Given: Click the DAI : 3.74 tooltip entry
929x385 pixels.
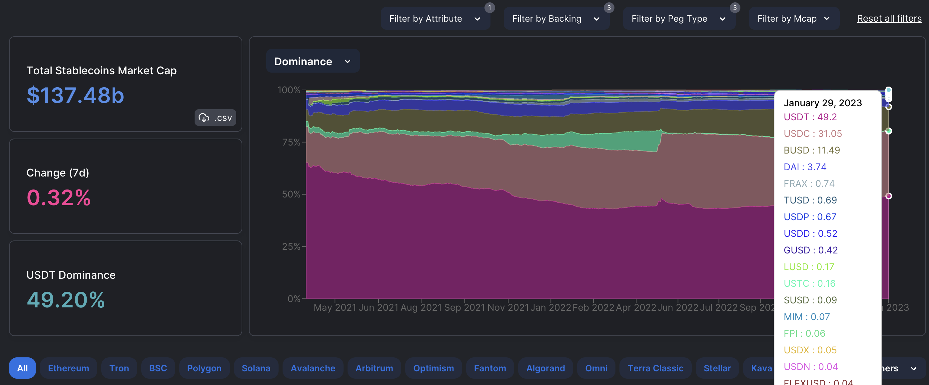Looking at the screenshot, I should click(805, 167).
